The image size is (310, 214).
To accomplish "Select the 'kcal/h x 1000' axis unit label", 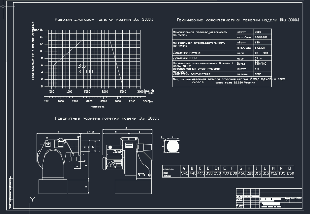I will [149, 92].
